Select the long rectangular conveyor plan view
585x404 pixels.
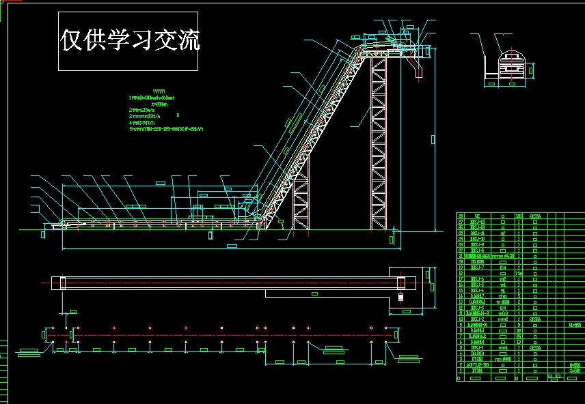coord(234,283)
